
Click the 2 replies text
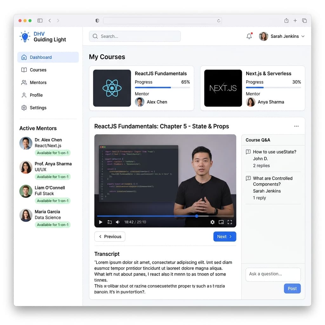(x=262, y=166)
